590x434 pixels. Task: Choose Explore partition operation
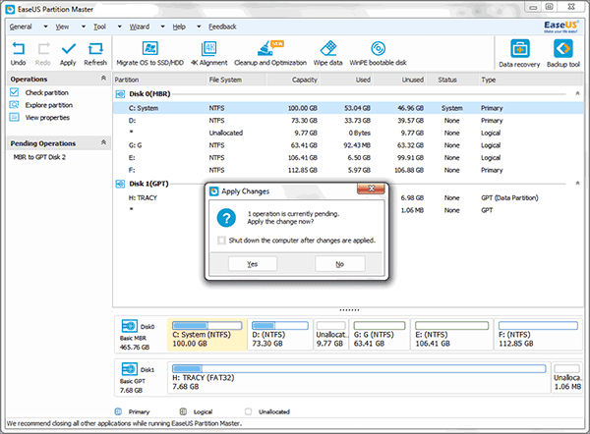tap(49, 105)
